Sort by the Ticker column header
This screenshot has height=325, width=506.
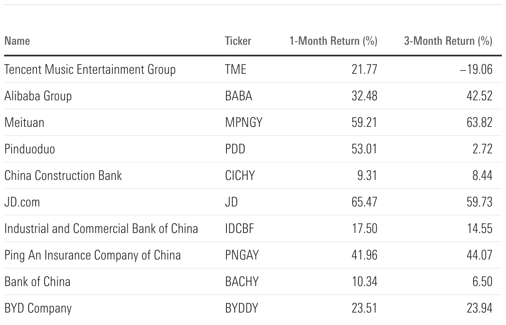coord(238,41)
